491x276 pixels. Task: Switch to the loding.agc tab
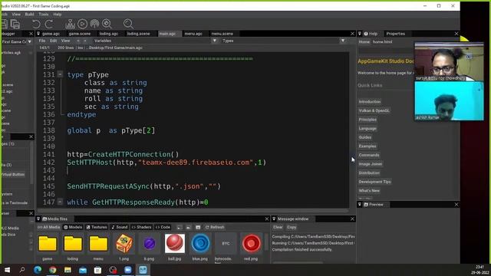point(108,34)
